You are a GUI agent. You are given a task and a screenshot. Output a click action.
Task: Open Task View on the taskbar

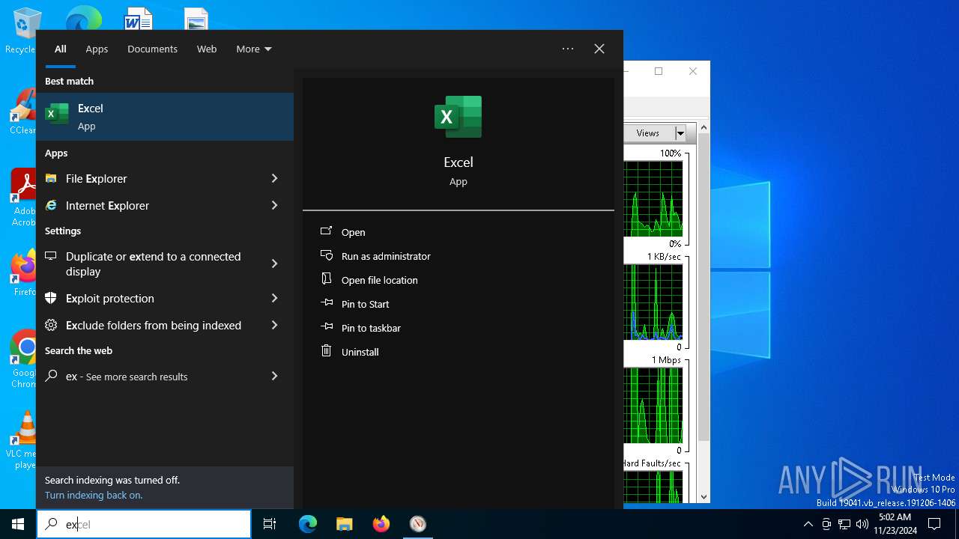tap(270, 524)
